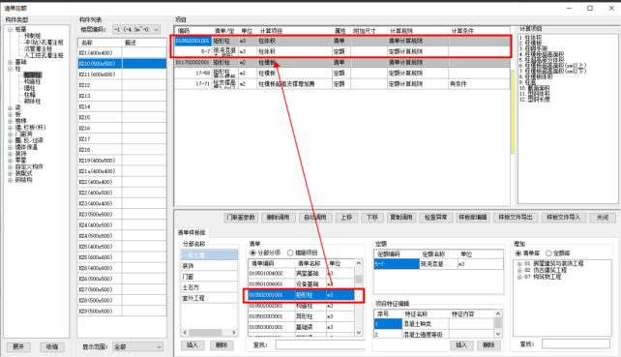Viewport: 621px width, 357px height.
Task: Select 清单 row 010502001001 矩形柱
Action: [x=302, y=295]
